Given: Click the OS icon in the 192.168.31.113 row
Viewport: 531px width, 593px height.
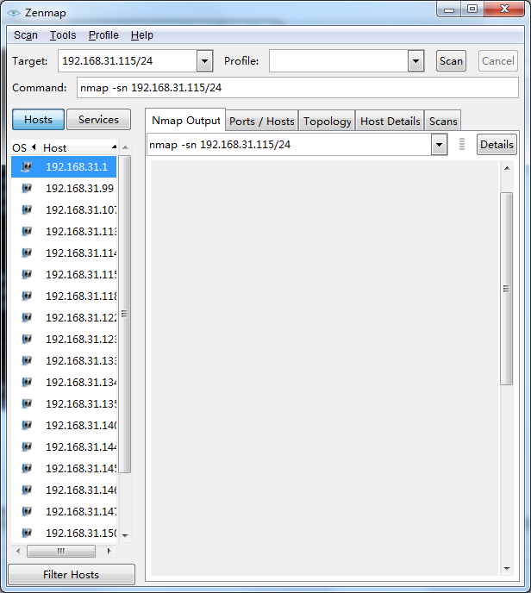Looking at the screenshot, I should point(27,232).
